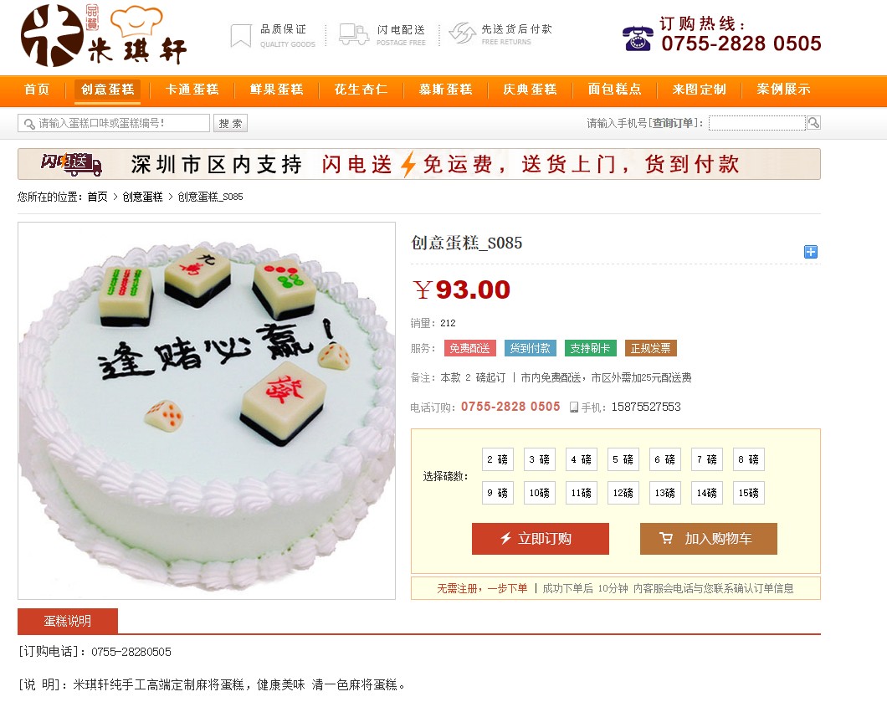Choose the 12磅 weight option
This screenshot has height=702, width=887.
(623, 493)
